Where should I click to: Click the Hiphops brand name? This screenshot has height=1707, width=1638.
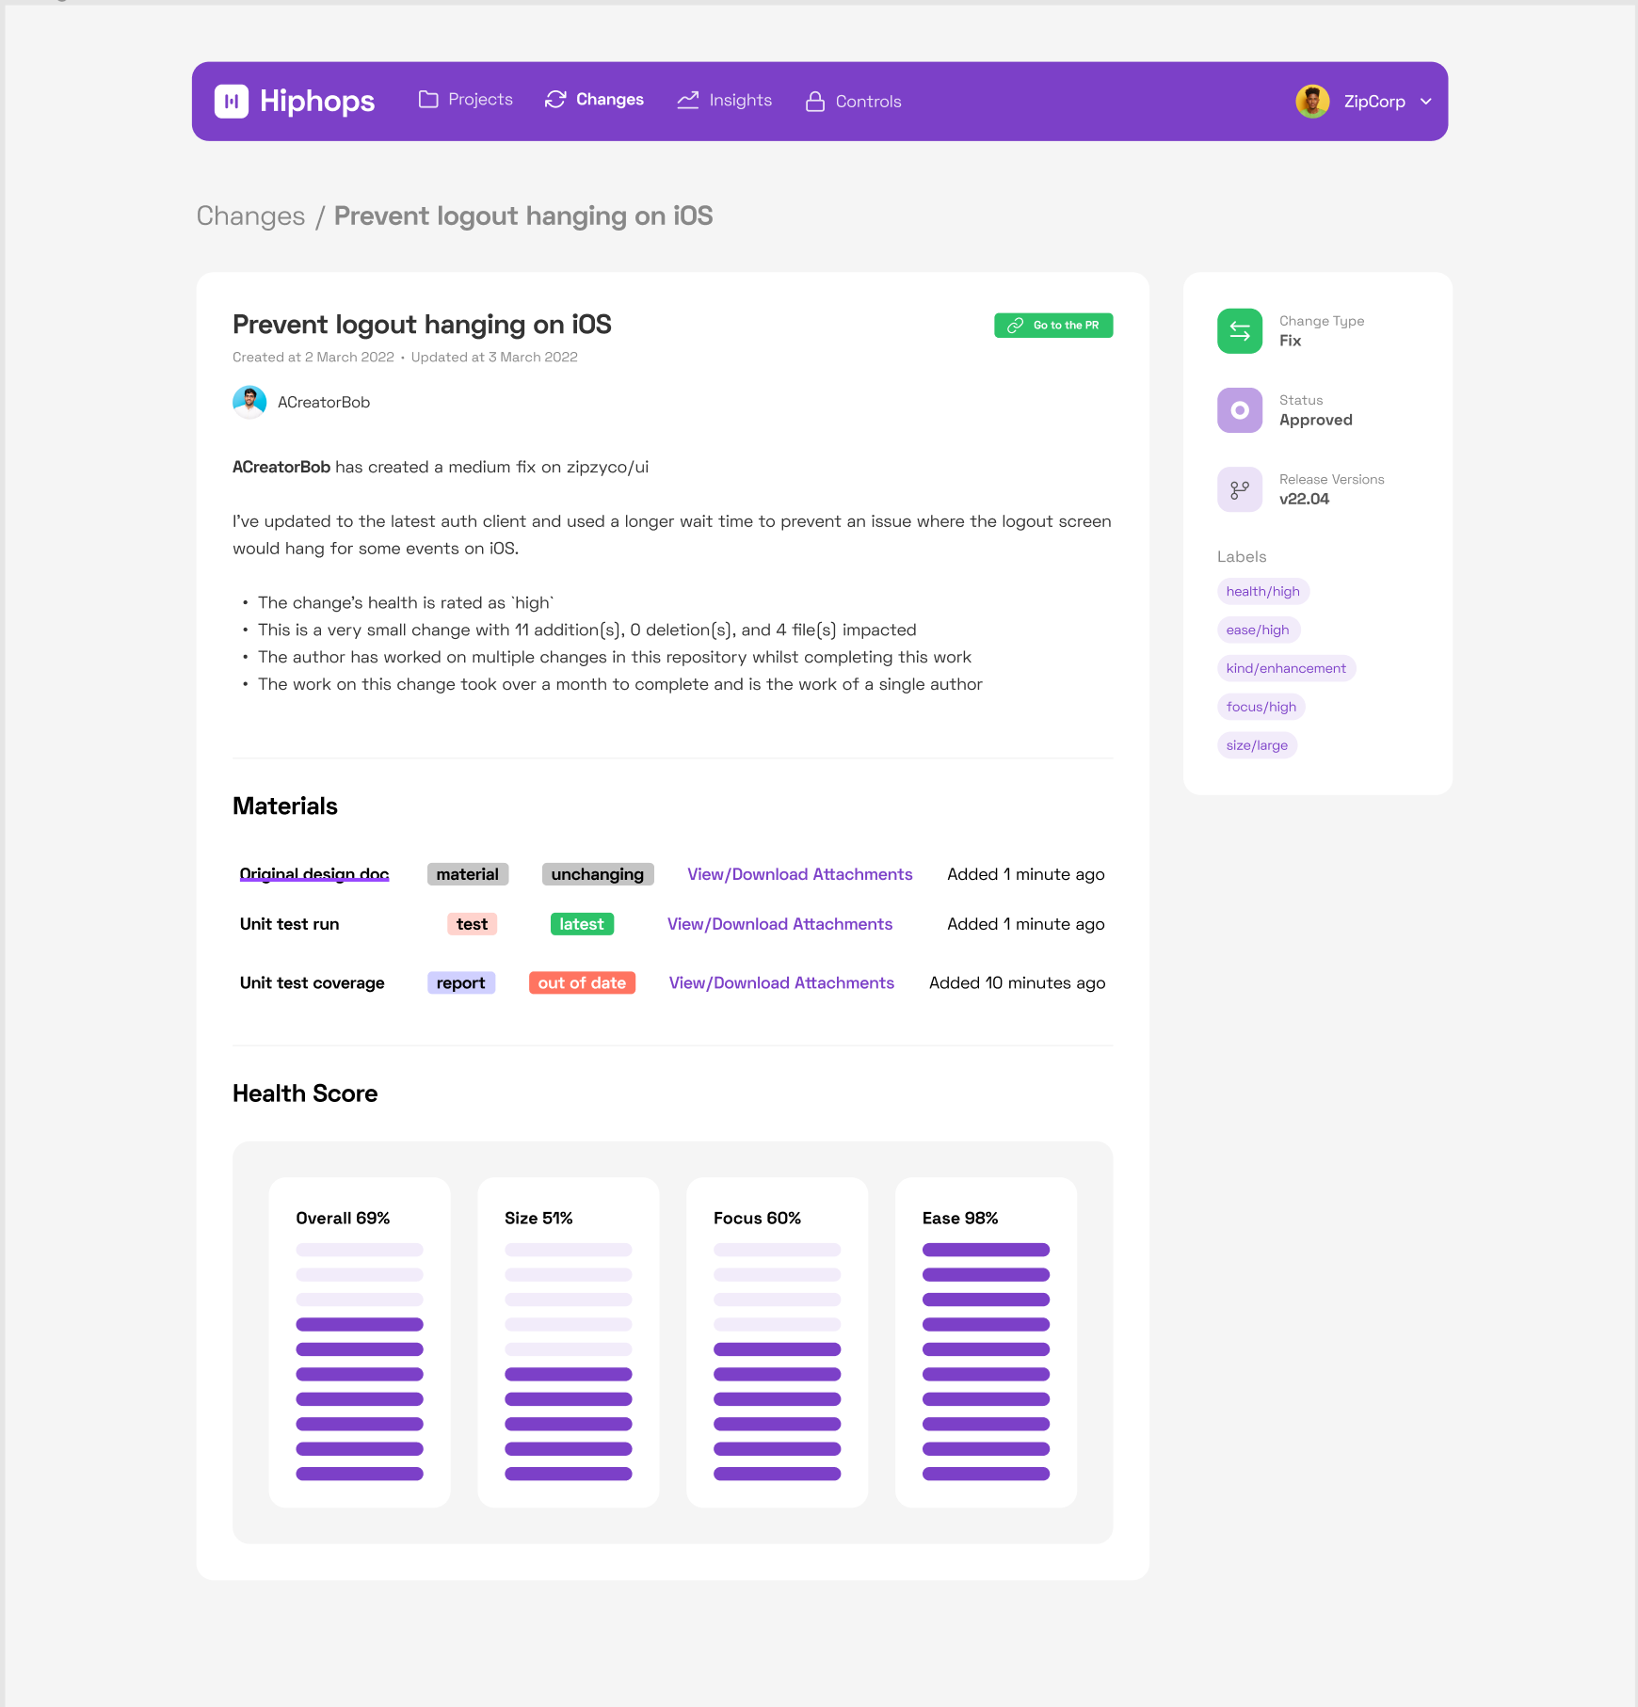pyautogui.click(x=317, y=101)
